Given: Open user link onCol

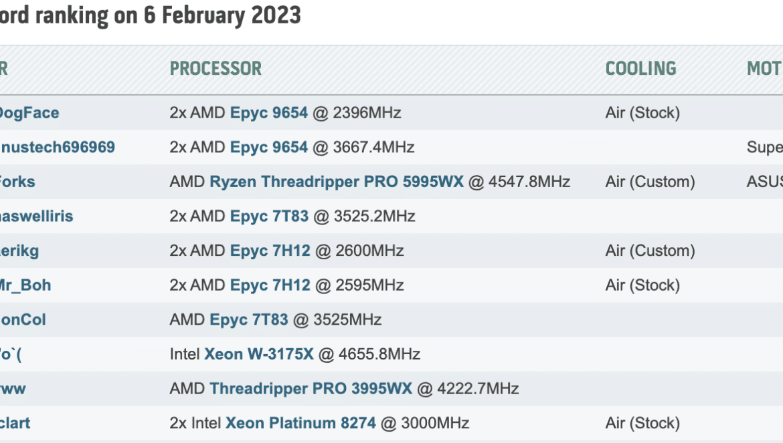Looking at the screenshot, I should point(23,319).
